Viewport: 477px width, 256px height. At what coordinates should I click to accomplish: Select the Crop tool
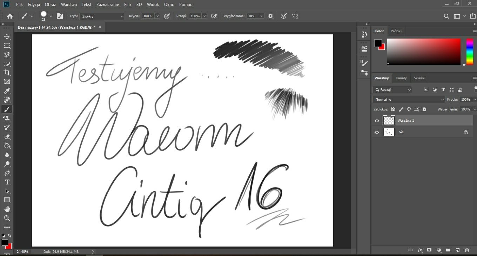click(x=7, y=73)
